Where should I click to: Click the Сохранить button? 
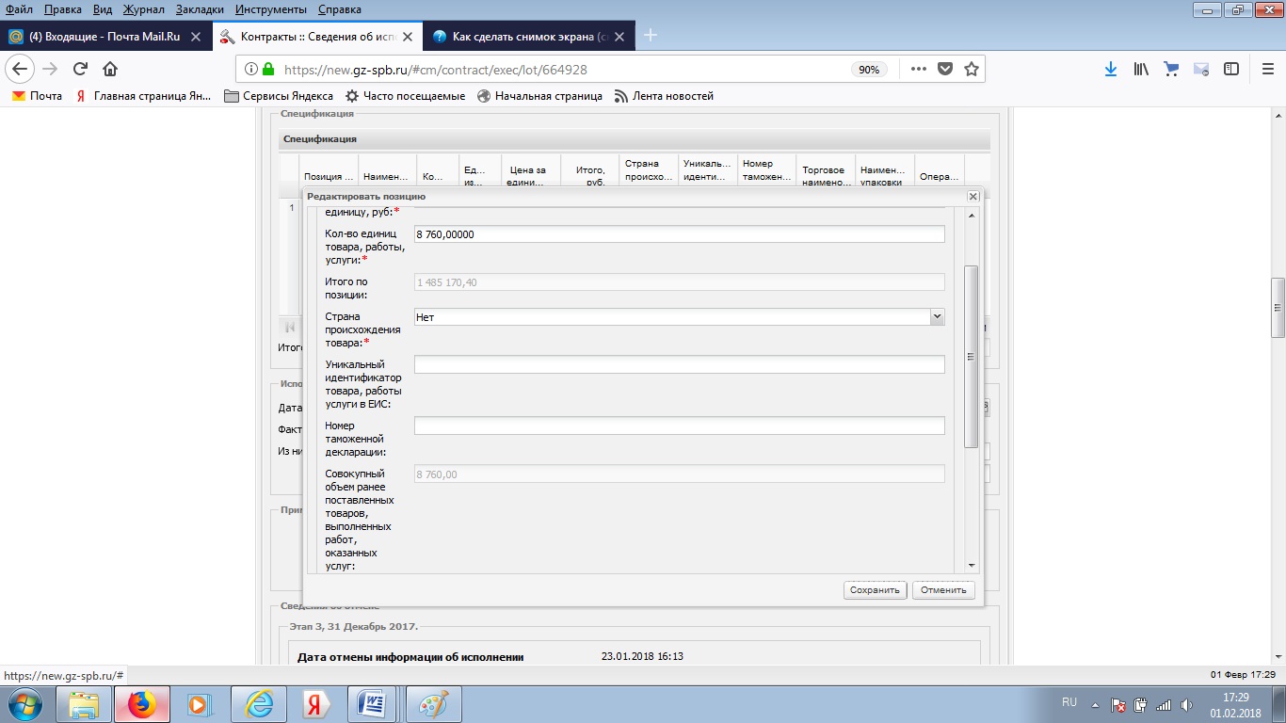tap(876, 590)
